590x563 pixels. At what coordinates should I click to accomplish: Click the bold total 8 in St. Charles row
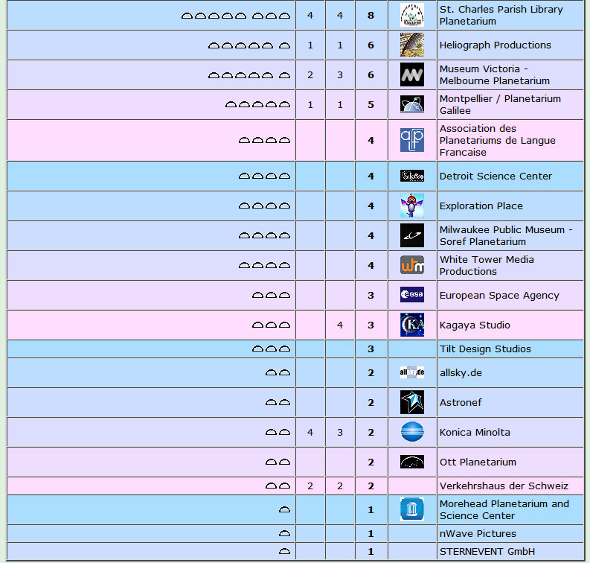pyautogui.click(x=371, y=16)
